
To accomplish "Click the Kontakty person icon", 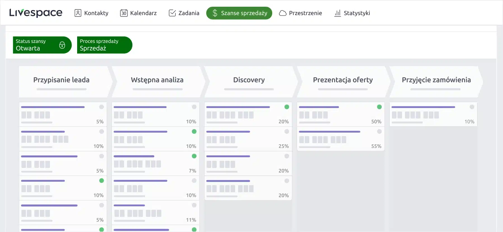I will click(78, 13).
